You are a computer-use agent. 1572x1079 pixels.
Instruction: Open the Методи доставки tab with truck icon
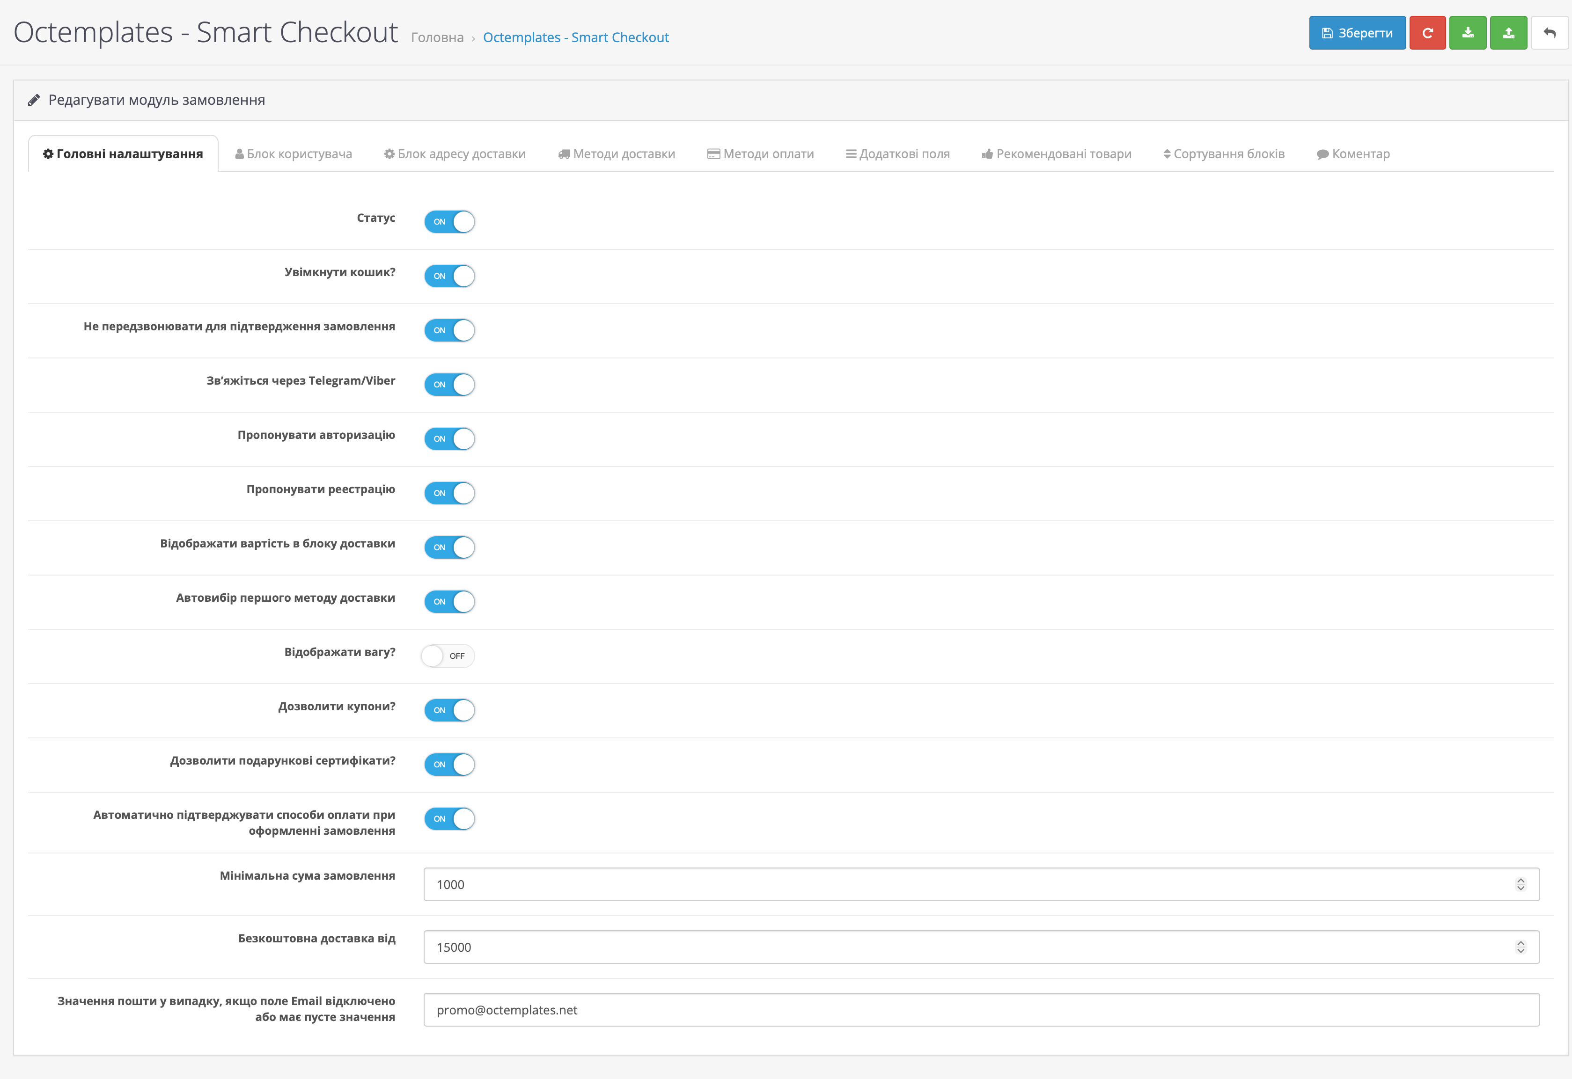[616, 153]
